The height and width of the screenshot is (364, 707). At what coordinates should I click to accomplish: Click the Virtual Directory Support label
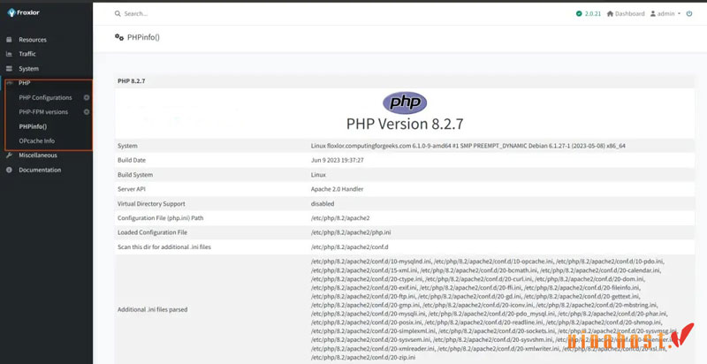click(151, 203)
